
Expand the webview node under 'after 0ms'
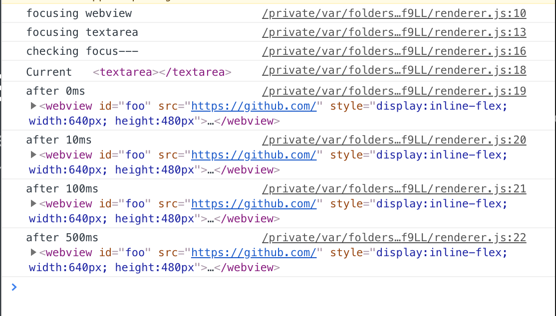pyautogui.click(x=33, y=106)
